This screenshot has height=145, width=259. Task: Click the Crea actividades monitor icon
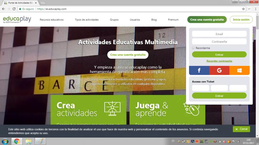(112, 108)
